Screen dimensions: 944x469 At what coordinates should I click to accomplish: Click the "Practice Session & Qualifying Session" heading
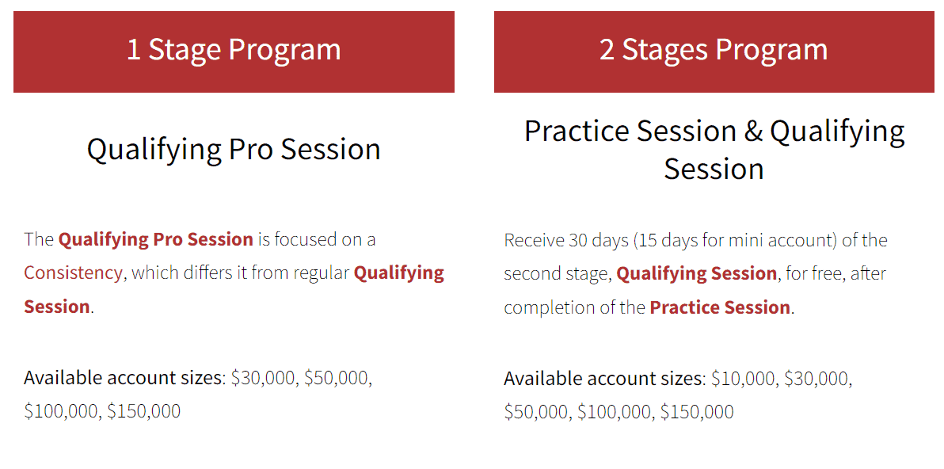(x=714, y=150)
